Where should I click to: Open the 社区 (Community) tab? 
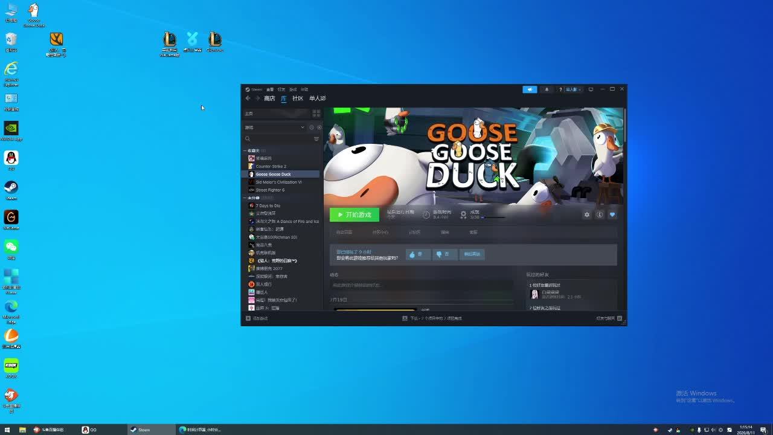point(298,98)
